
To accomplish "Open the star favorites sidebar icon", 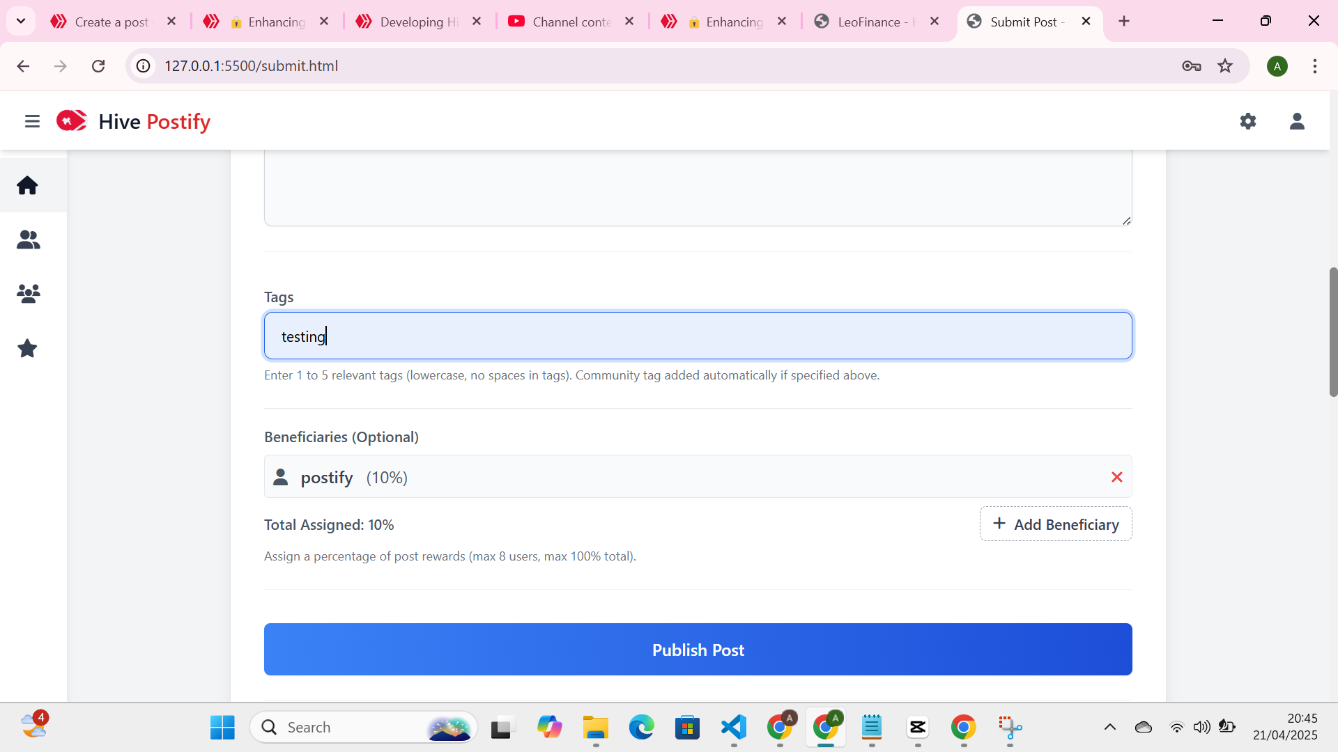I will [x=27, y=348].
